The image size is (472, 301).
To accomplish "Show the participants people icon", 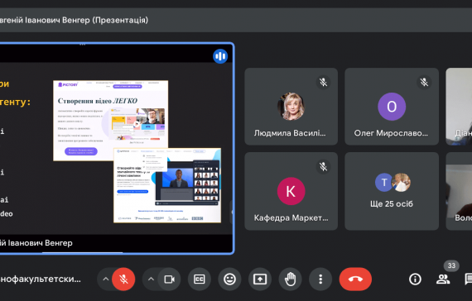I will click(443, 279).
